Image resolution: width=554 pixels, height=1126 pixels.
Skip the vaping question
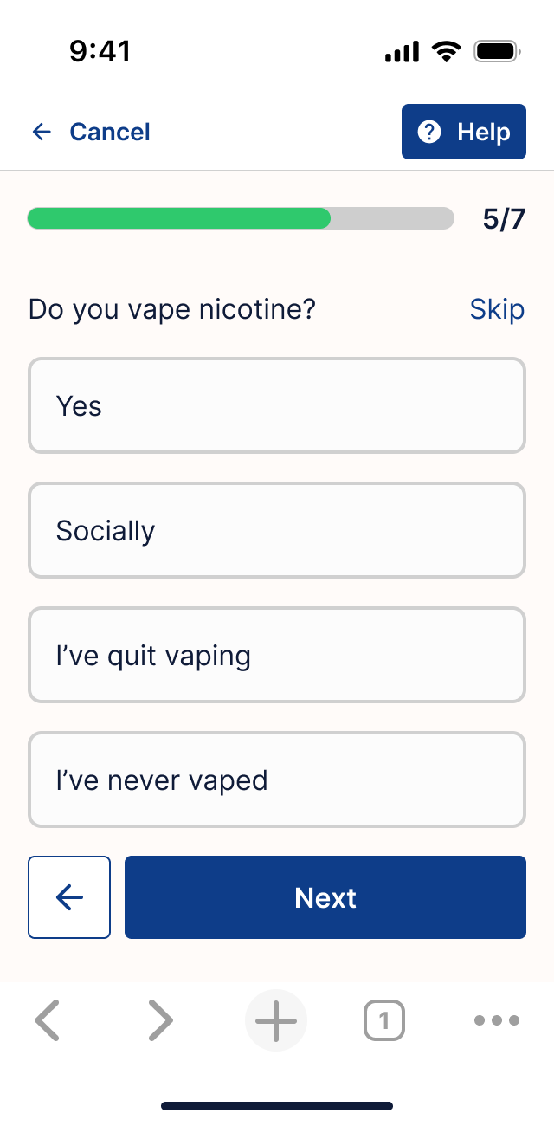coord(497,309)
